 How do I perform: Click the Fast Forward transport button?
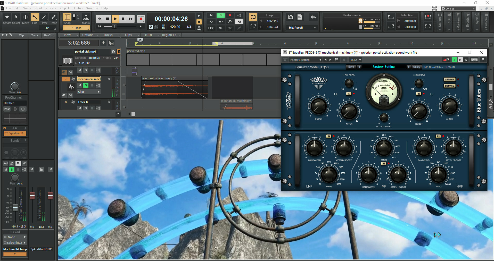click(131, 19)
